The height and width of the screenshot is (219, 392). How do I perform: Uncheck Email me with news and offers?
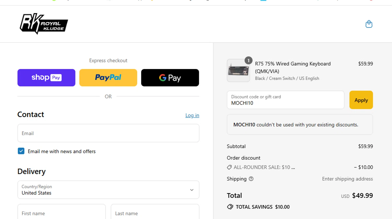click(x=21, y=151)
